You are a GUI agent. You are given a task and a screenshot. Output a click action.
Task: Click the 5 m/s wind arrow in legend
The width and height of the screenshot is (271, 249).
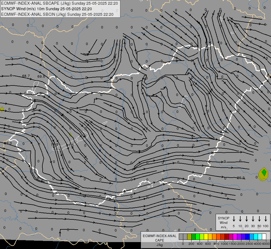coord(234,219)
